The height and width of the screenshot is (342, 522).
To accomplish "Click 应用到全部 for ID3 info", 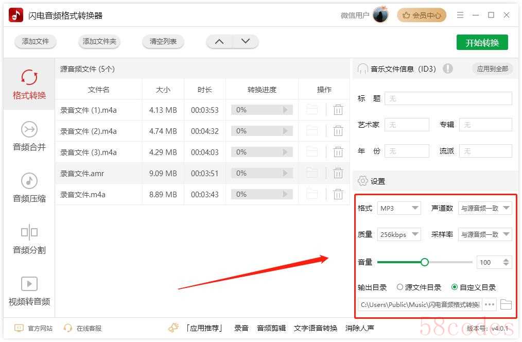I will [x=492, y=69].
